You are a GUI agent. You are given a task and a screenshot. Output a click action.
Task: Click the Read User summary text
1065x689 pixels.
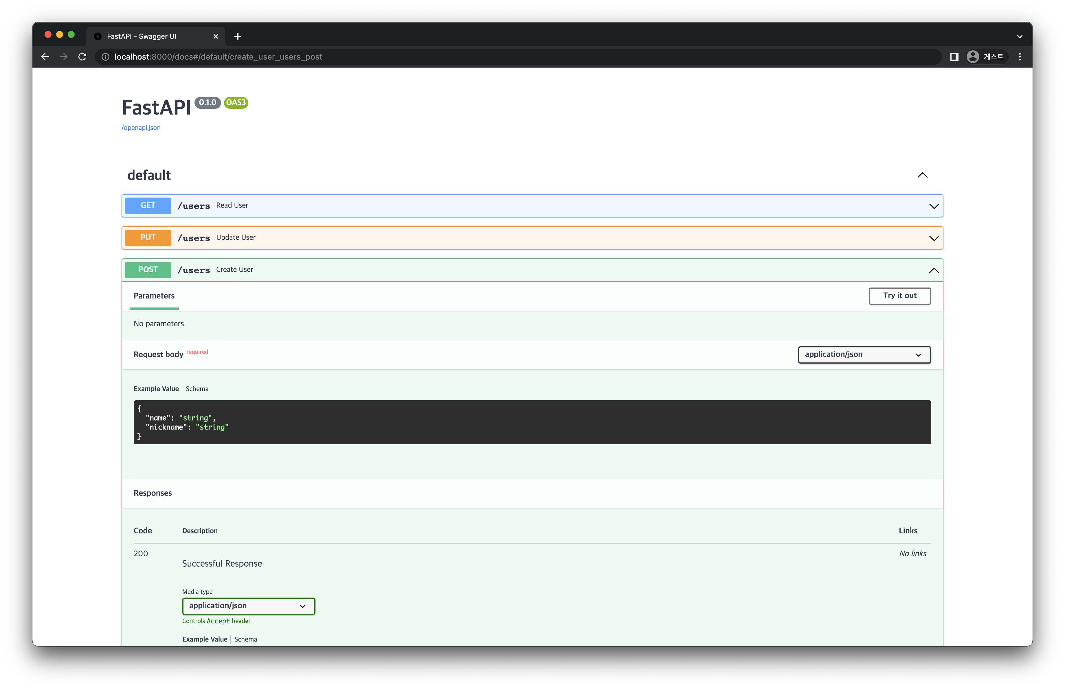pos(232,205)
